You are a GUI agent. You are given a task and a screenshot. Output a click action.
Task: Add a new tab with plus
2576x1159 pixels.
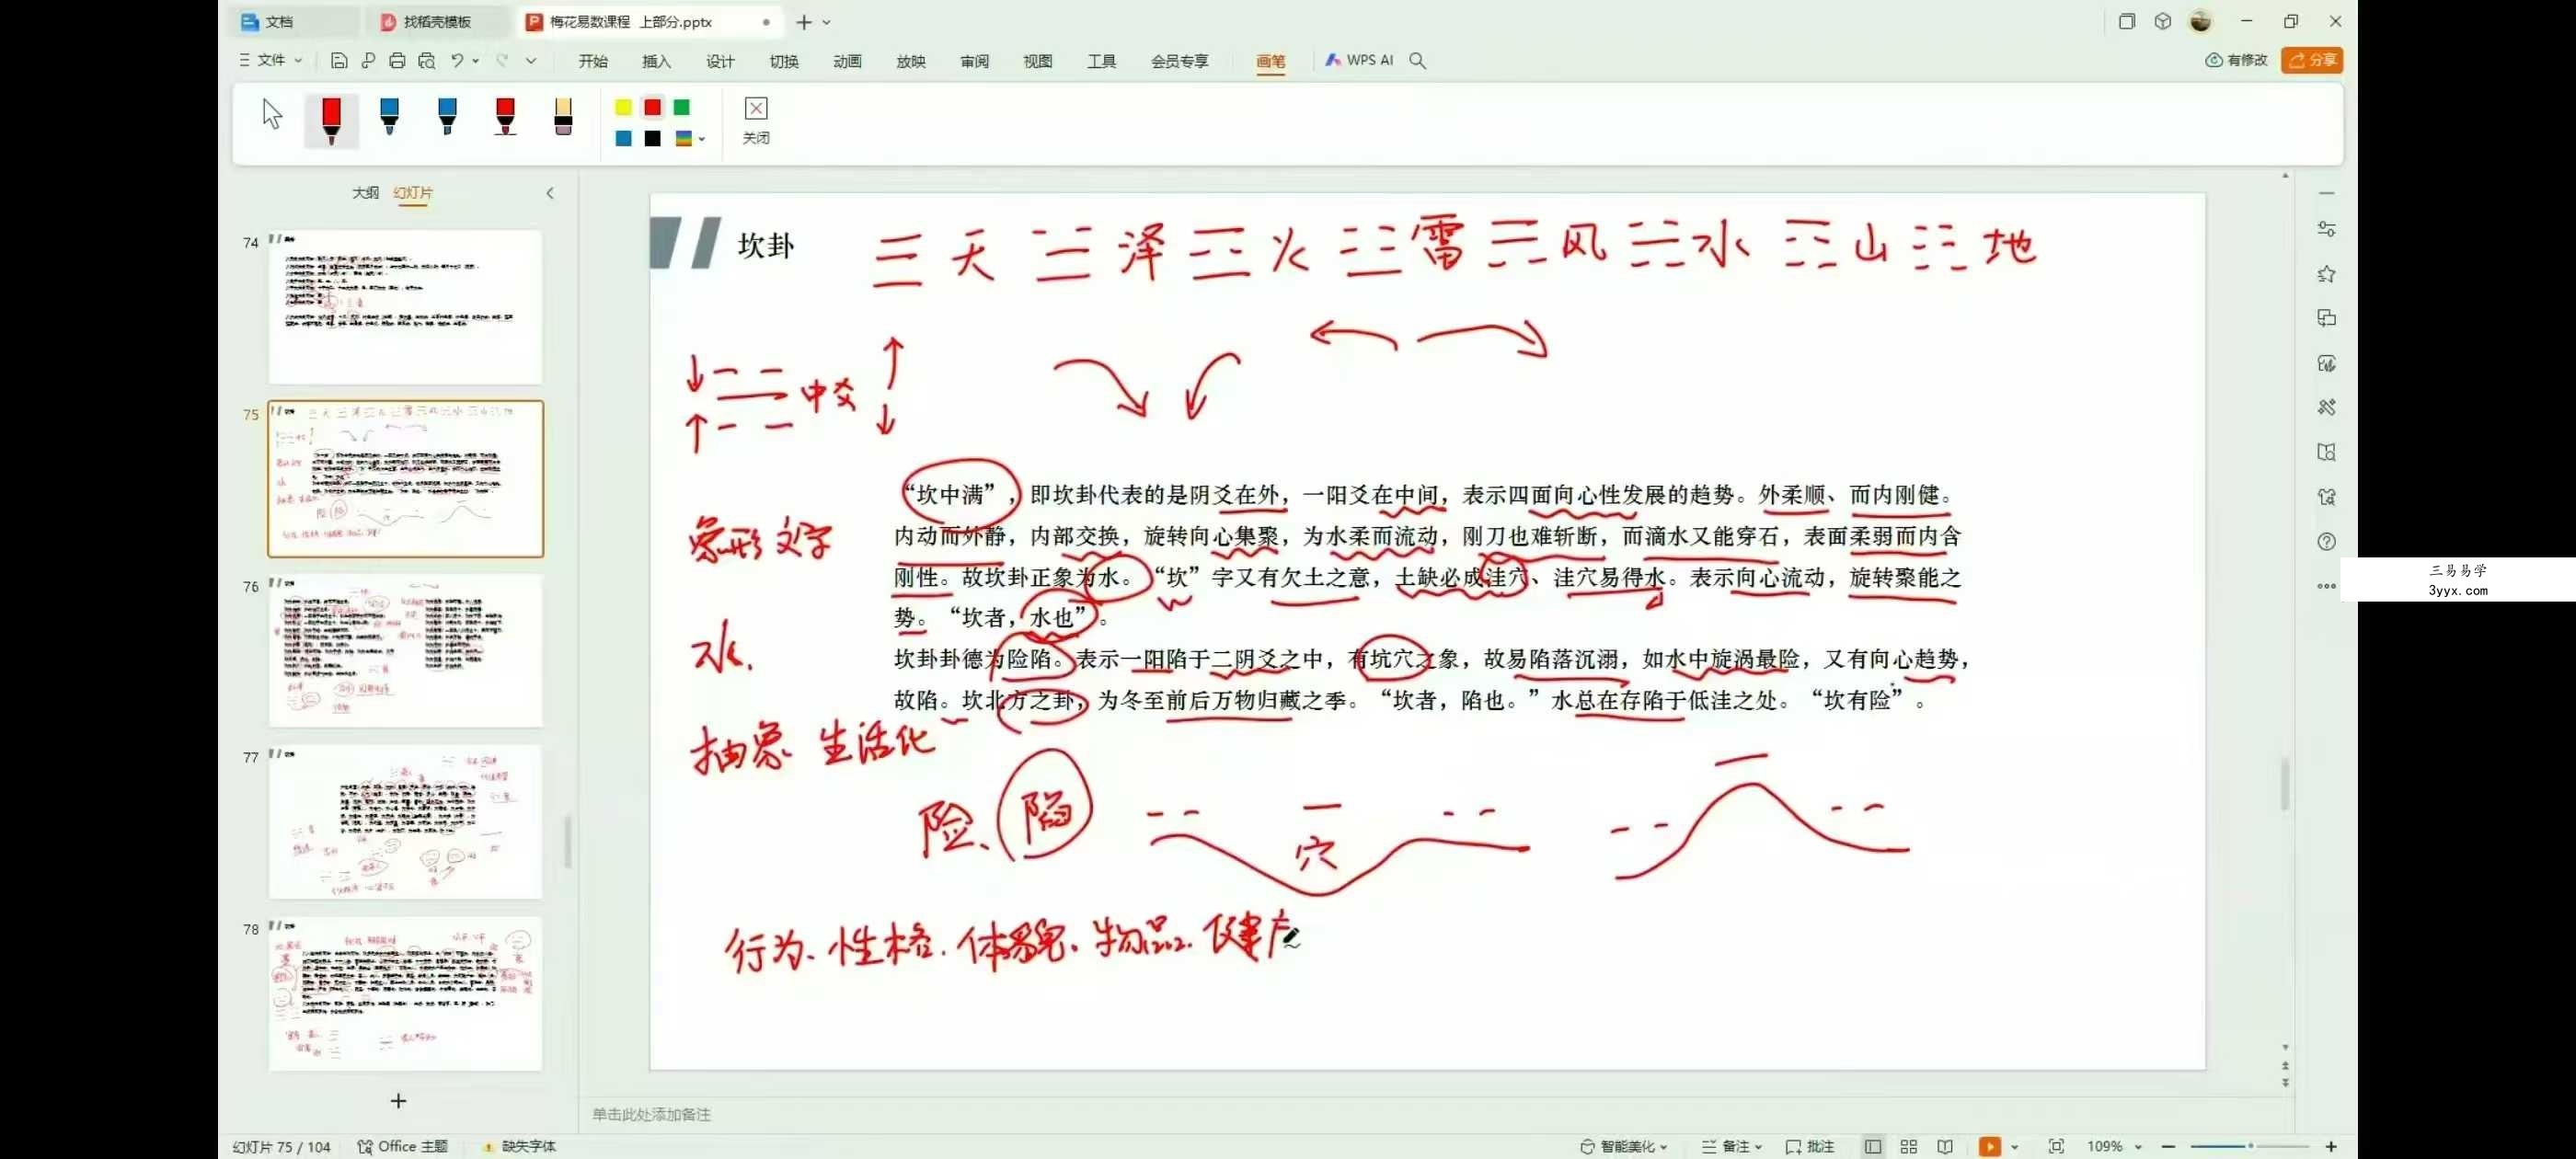804,21
